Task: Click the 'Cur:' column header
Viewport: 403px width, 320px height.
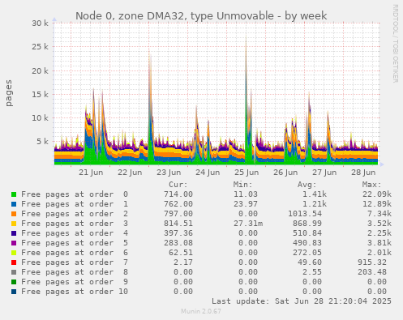Action: pos(178,185)
